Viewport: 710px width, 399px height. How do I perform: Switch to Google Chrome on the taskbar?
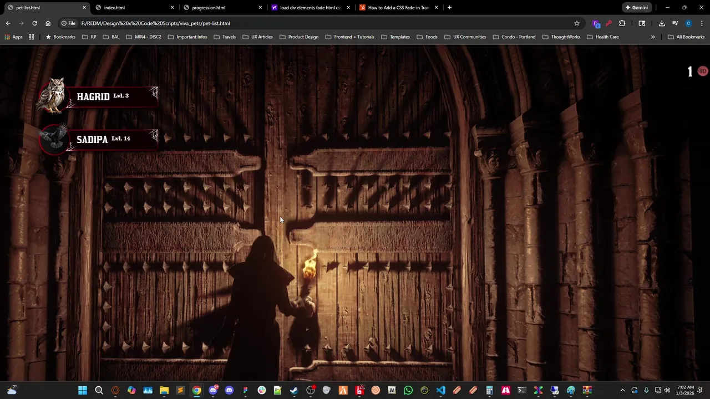point(197,390)
